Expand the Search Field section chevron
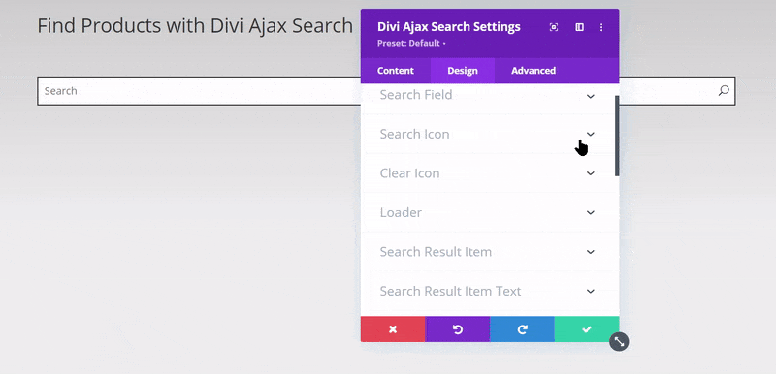 tap(591, 96)
